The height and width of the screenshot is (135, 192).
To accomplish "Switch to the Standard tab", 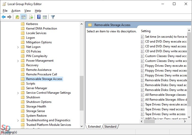I will point(110,127).
